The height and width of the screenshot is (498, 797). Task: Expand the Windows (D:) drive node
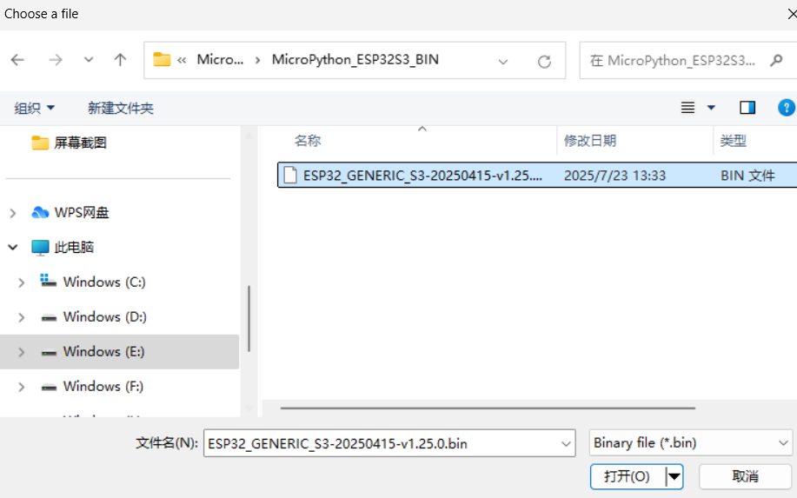click(x=22, y=317)
